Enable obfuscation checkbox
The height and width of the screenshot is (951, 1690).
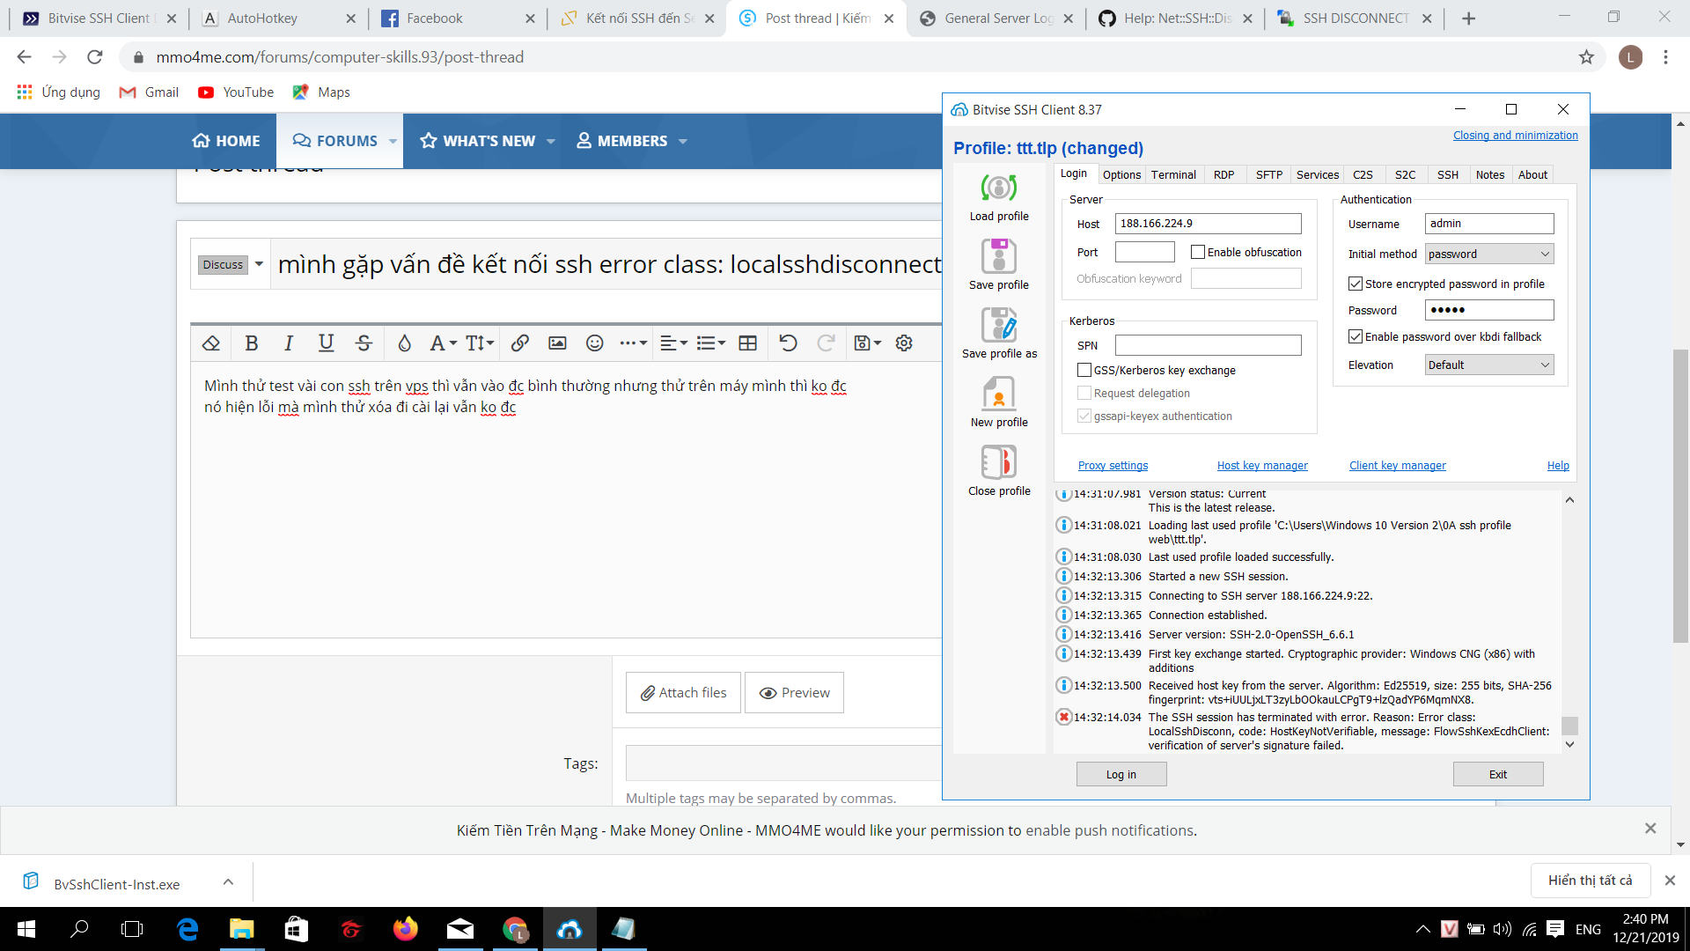[1198, 252]
